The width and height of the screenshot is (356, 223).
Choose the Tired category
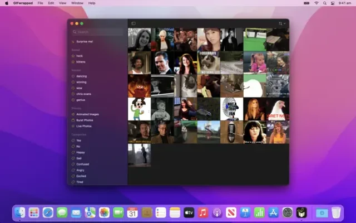80,182
